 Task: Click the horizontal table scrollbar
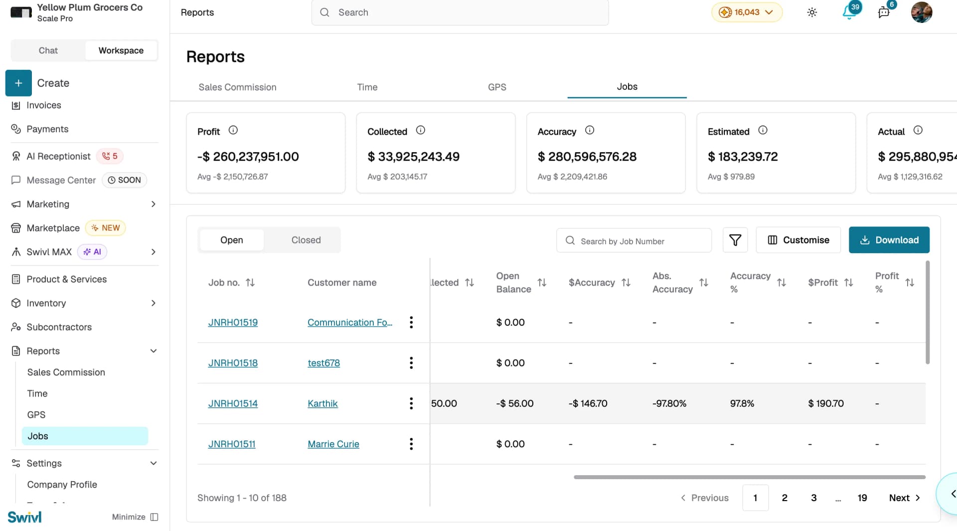pos(750,477)
